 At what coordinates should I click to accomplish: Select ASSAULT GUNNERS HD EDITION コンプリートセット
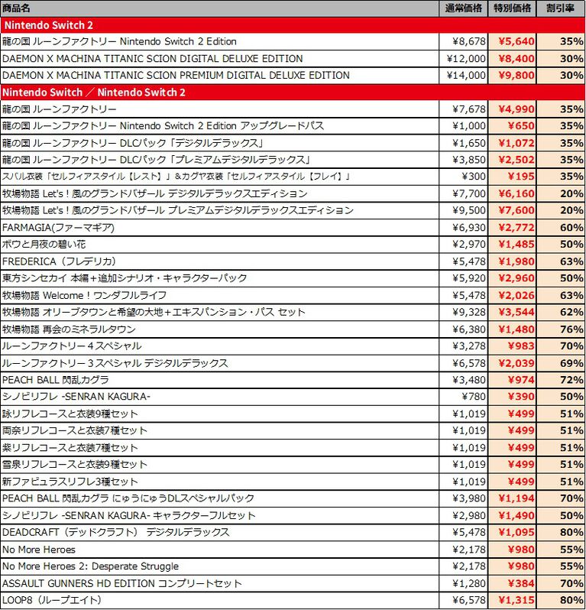(122, 583)
